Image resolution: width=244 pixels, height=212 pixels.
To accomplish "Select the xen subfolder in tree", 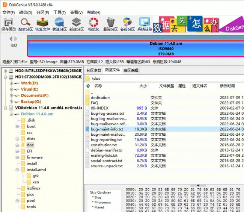I will [x=36, y=182].
